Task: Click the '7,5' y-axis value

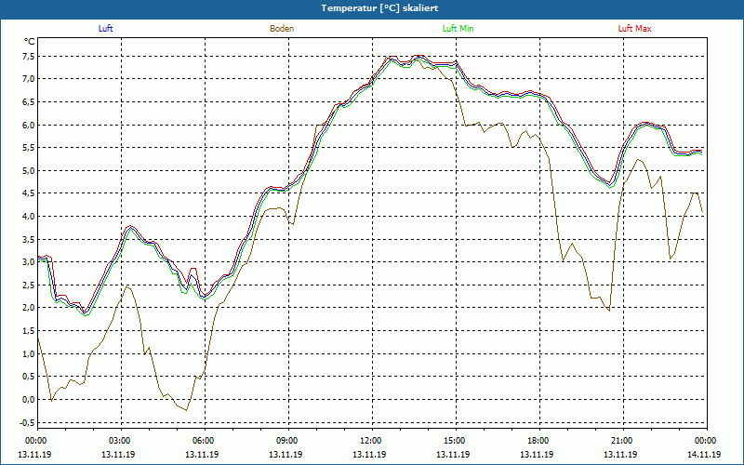Action: click(x=29, y=57)
